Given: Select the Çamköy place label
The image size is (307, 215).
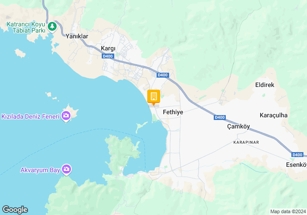Looking at the screenshot, I should coord(238,126).
